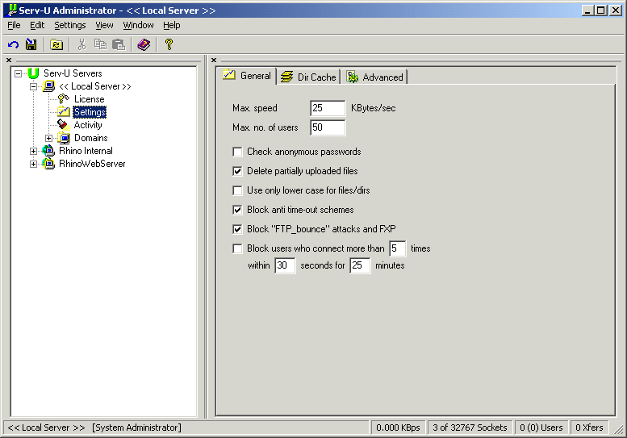Switch to the Advanced tab
This screenshot has width=627, height=438.
coord(375,77)
